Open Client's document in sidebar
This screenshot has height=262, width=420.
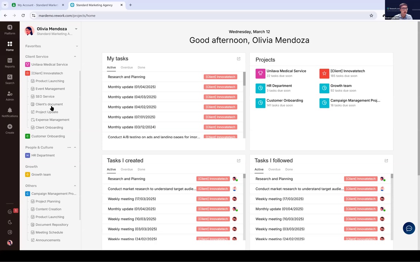pos(49,104)
